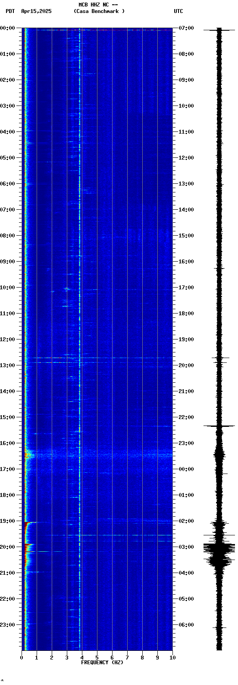Select "14:00" on the PDT axis
Screen dimensions: 238x685
pos(7,391)
